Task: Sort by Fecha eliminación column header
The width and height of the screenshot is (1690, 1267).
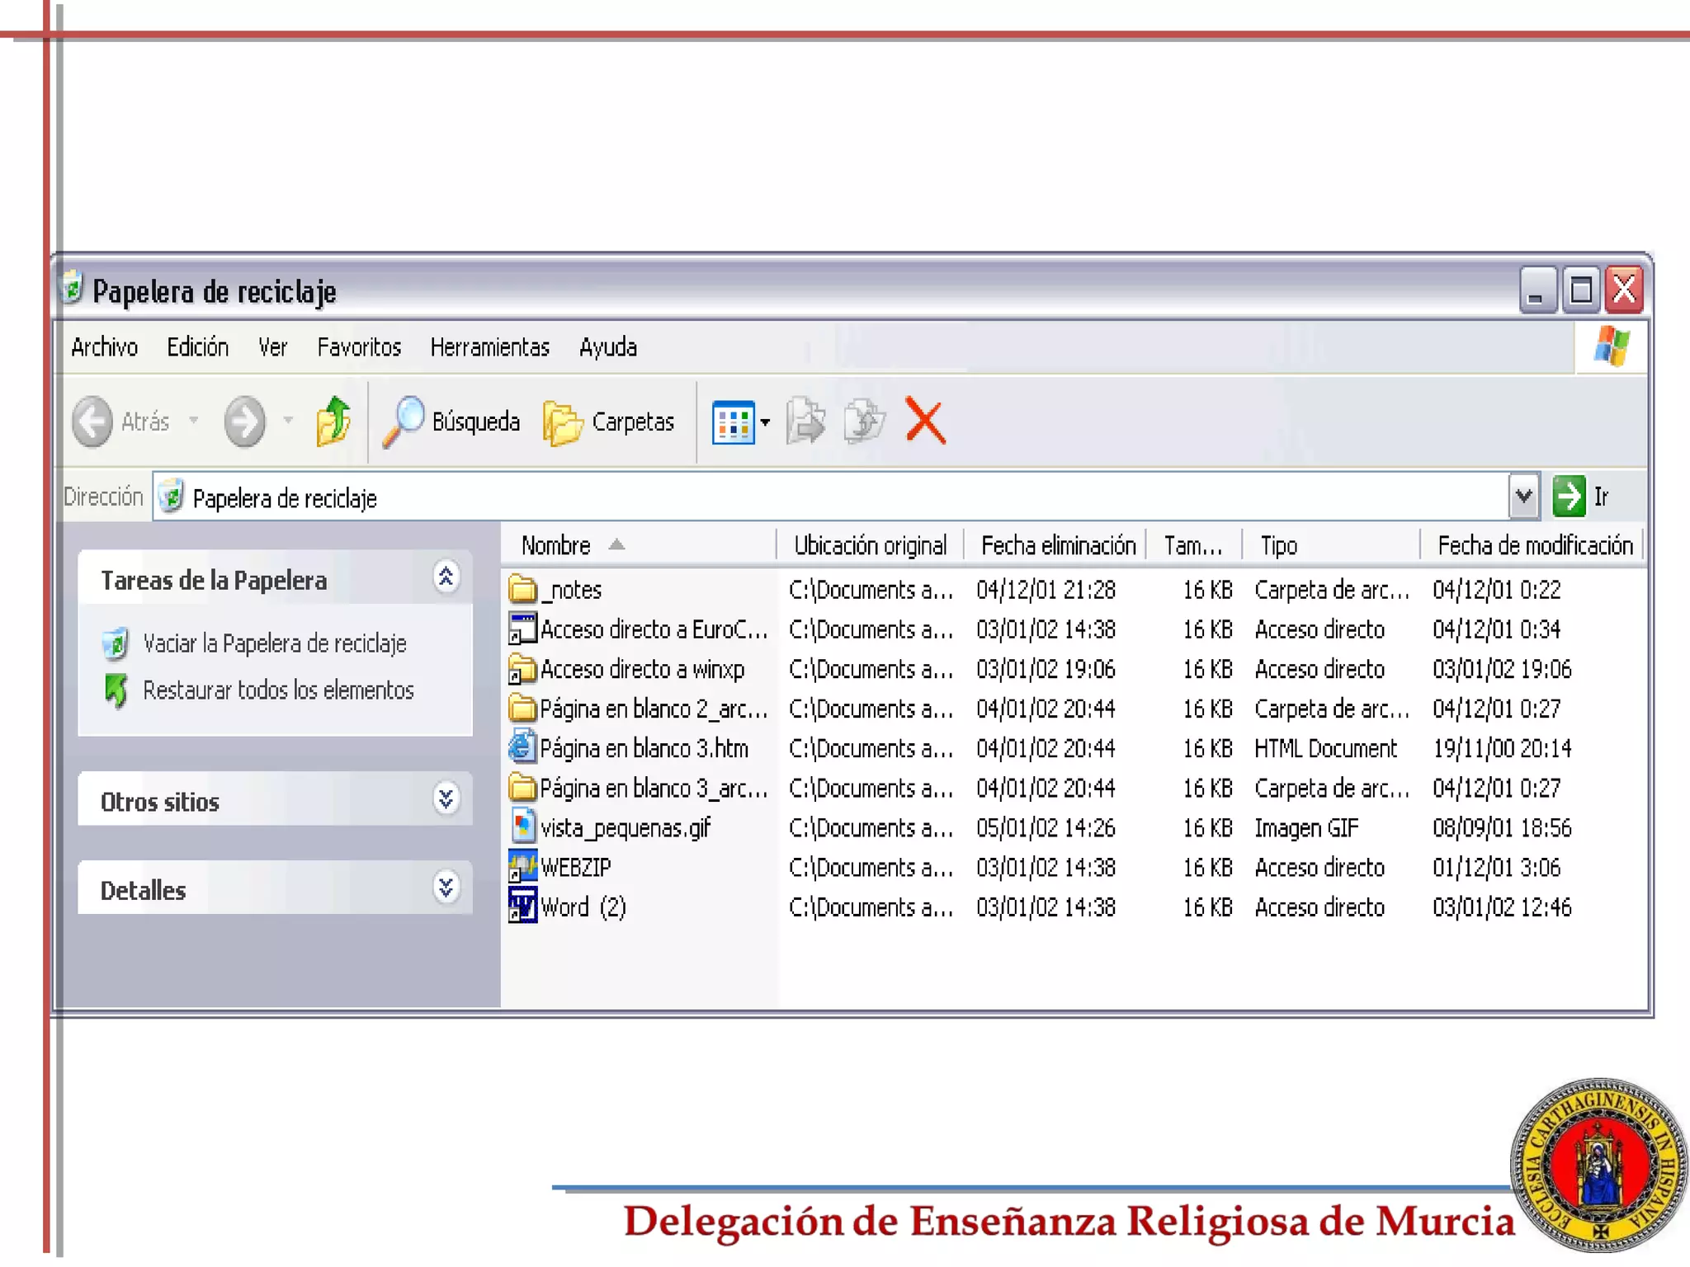Action: (1057, 545)
